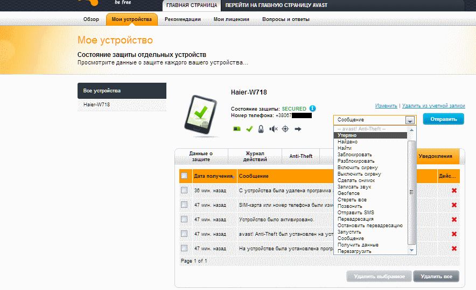Click the muted speaker siren icon

click(x=273, y=129)
